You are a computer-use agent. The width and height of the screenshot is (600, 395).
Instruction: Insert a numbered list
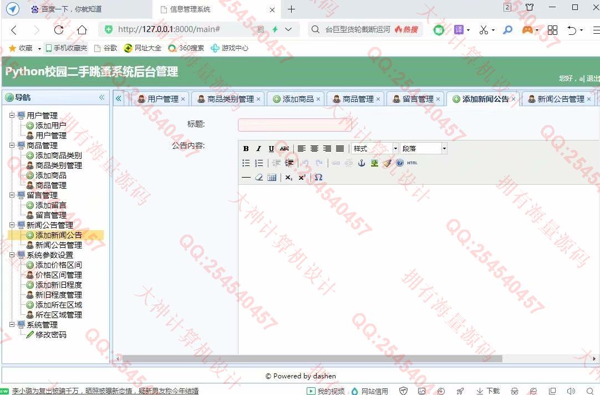click(258, 163)
